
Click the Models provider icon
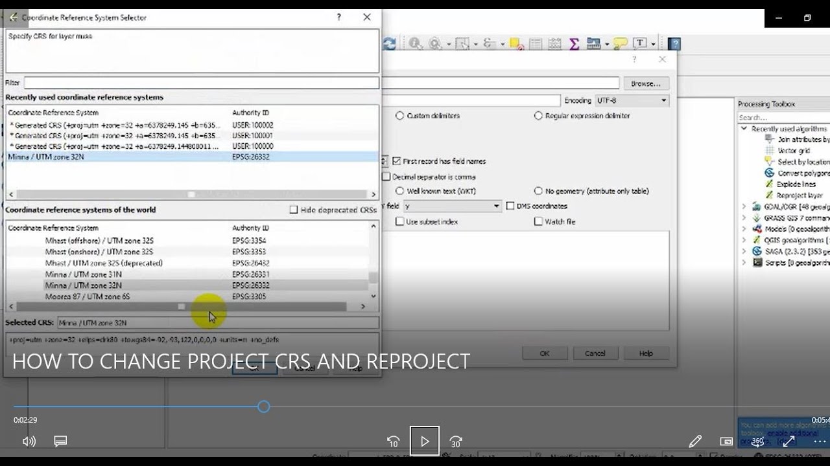click(x=757, y=228)
